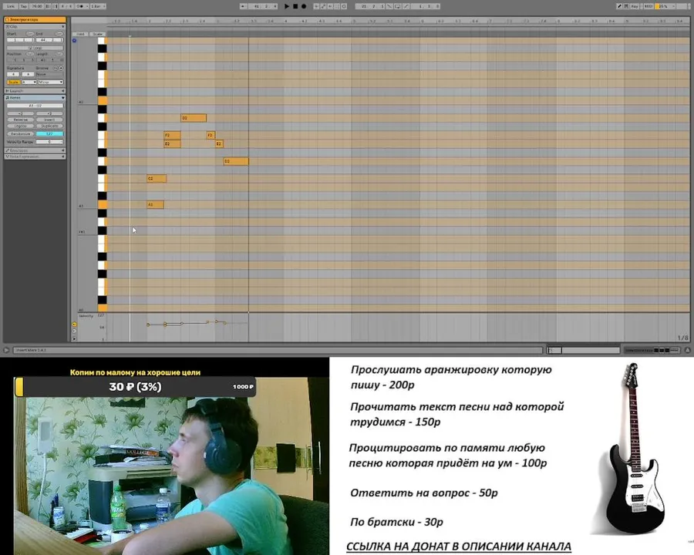This screenshot has width=694, height=555.
Task: Start playback with the Play button
Action: coord(286,6)
